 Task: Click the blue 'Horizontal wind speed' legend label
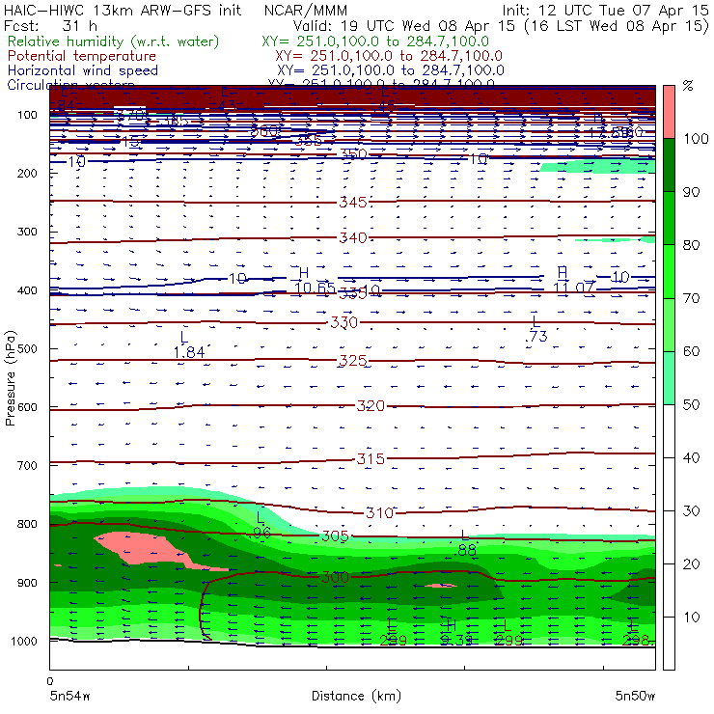click(83, 70)
